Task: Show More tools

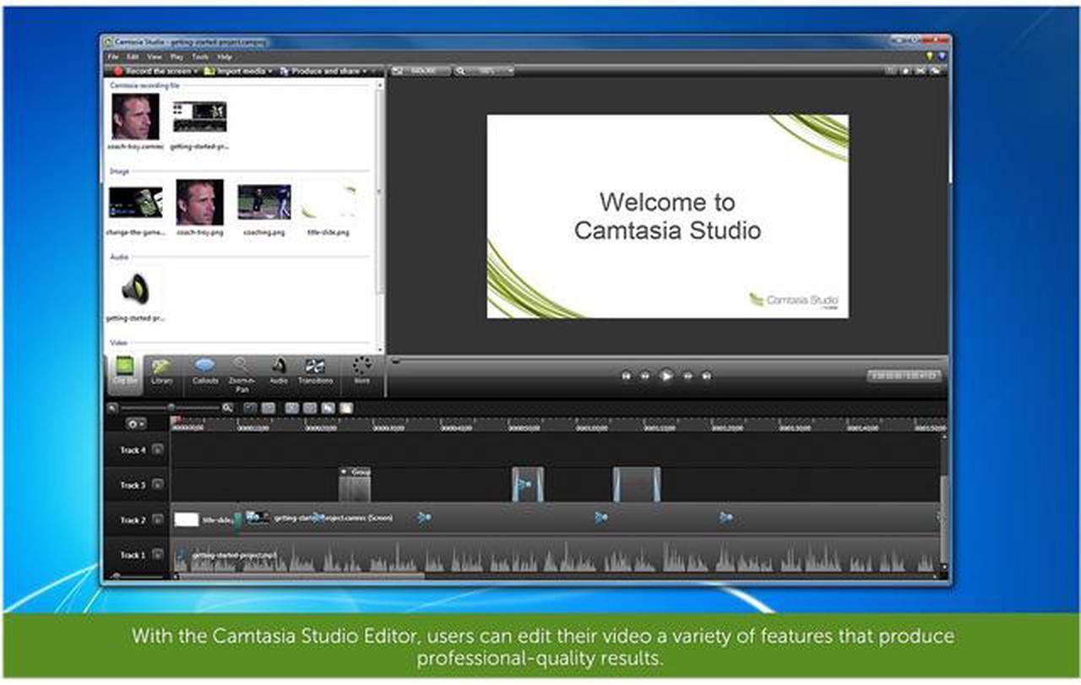Action: (x=362, y=372)
